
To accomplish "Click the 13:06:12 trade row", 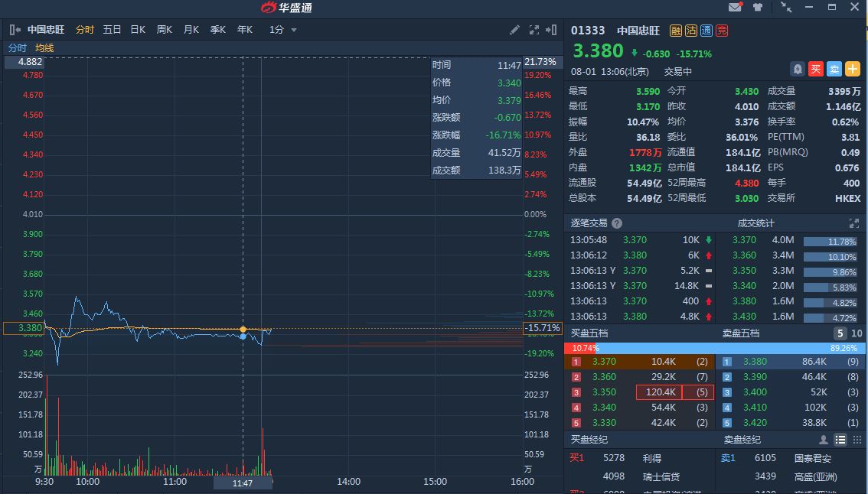I will tap(641, 255).
